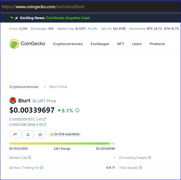Click the rocket icon in news banner

[17, 18]
